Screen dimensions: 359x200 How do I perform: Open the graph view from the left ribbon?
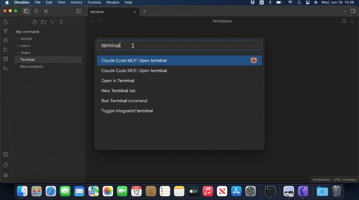5,31
